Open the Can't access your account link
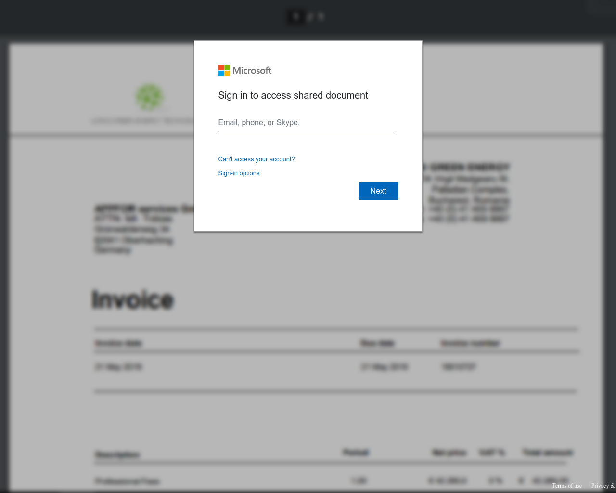The image size is (616, 493). pos(257,159)
